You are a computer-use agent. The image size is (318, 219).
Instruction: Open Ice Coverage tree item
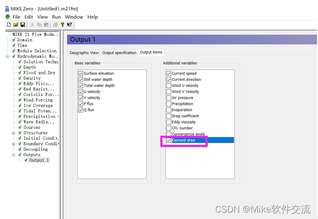tap(38, 106)
